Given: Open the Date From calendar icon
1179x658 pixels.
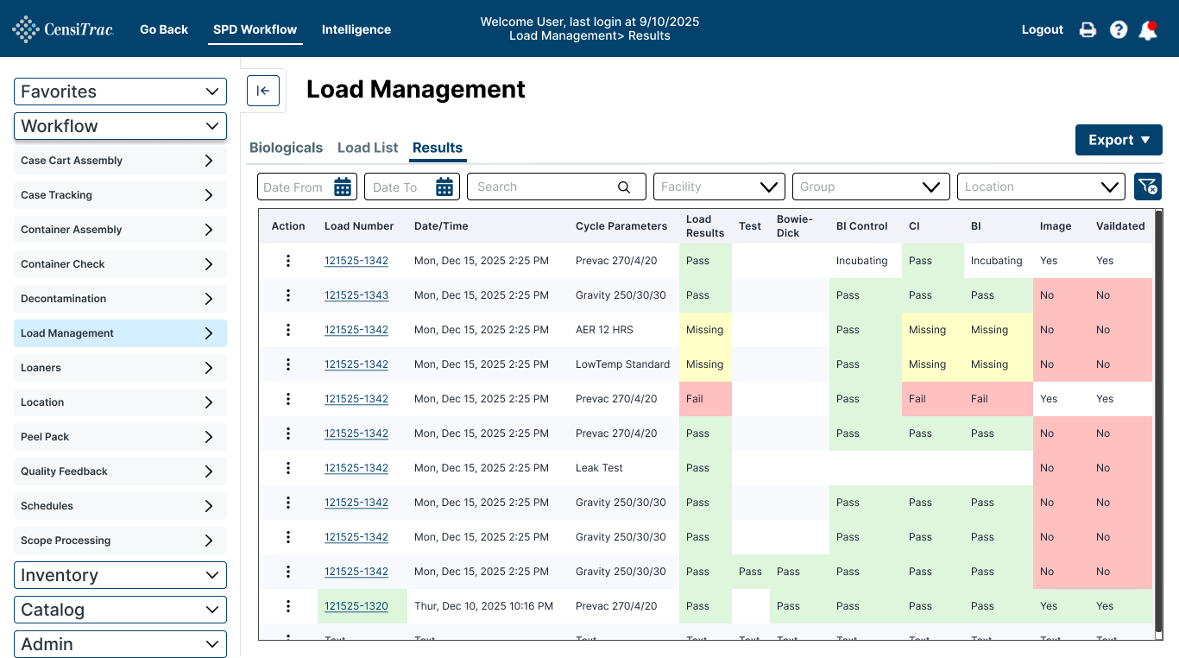Looking at the screenshot, I should (x=343, y=187).
